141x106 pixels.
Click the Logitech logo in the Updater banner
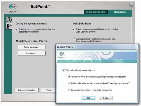tap(62, 55)
